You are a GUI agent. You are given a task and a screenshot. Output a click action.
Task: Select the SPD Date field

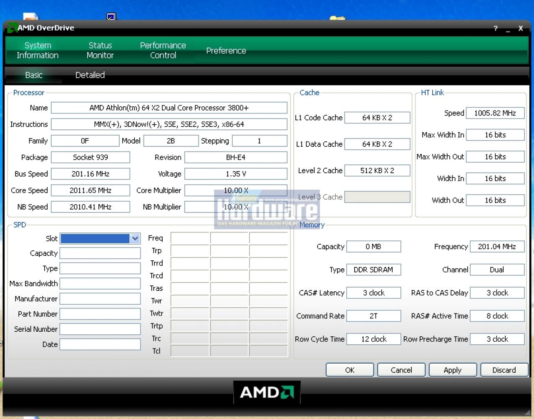tap(100, 344)
